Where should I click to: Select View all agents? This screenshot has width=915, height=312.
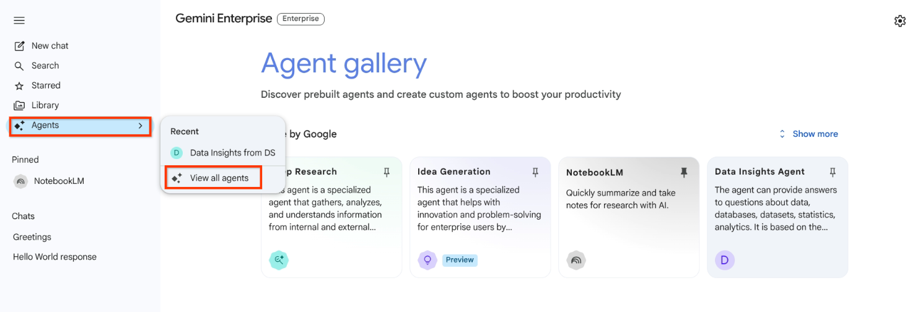tap(219, 178)
